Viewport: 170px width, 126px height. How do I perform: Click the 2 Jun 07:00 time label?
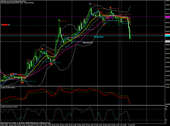[x=131, y=125]
